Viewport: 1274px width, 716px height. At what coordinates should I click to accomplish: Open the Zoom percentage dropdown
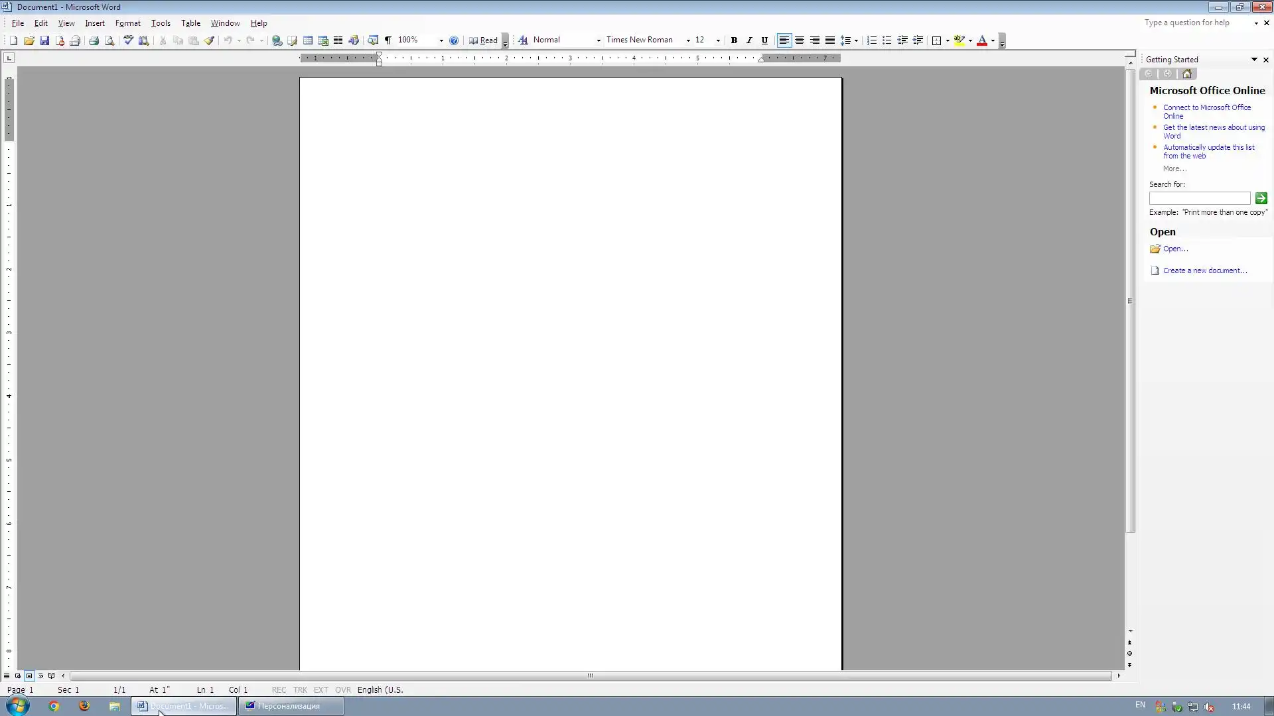(441, 40)
